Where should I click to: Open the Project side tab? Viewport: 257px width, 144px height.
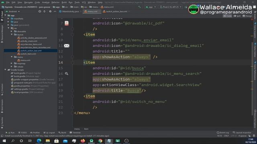click(2, 16)
